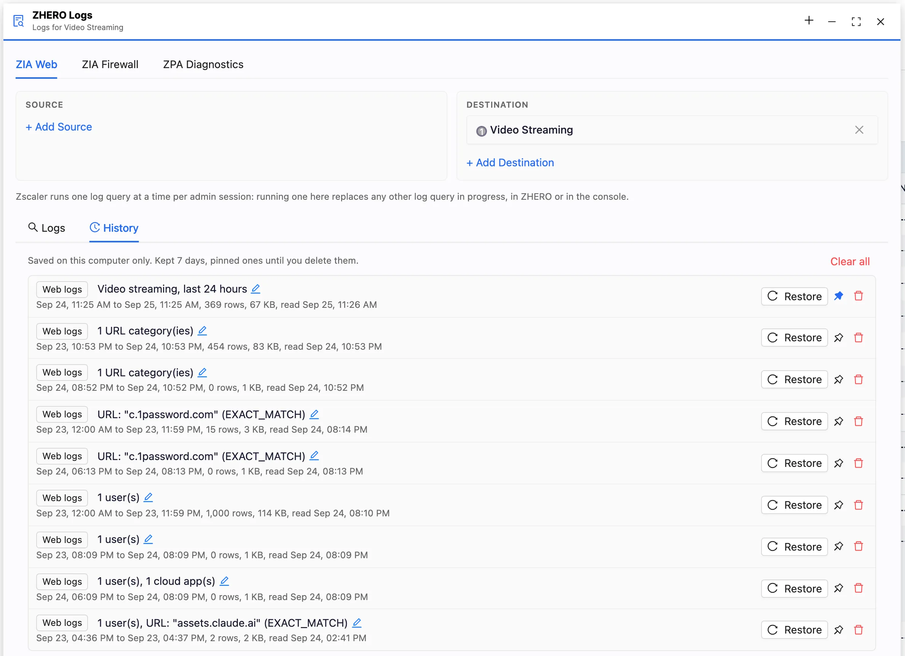Unpin the Video streaming, last 24 hours entry

click(839, 296)
